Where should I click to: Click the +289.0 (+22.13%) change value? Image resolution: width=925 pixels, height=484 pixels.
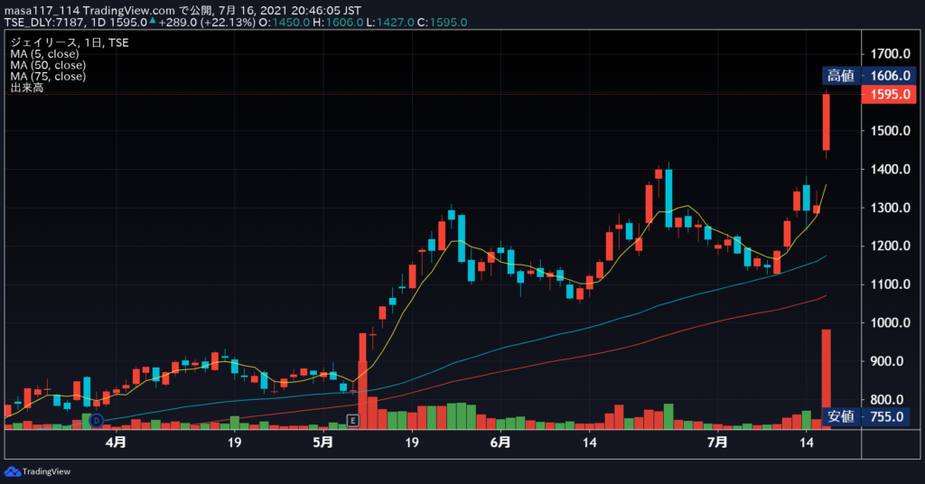pyautogui.click(x=207, y=23)
